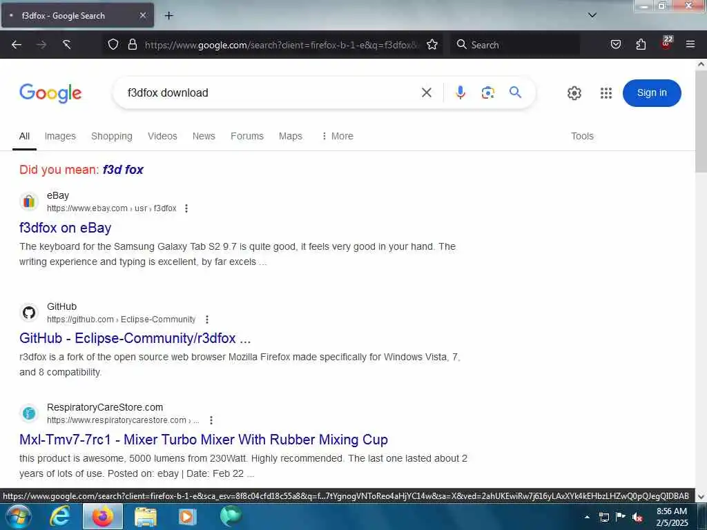Show hidden system tray icons
Viewport: 707px width, 530px height.
click(x=587, y=517)
